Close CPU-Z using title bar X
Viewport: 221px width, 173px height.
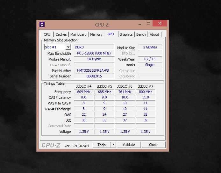point(160,24)
